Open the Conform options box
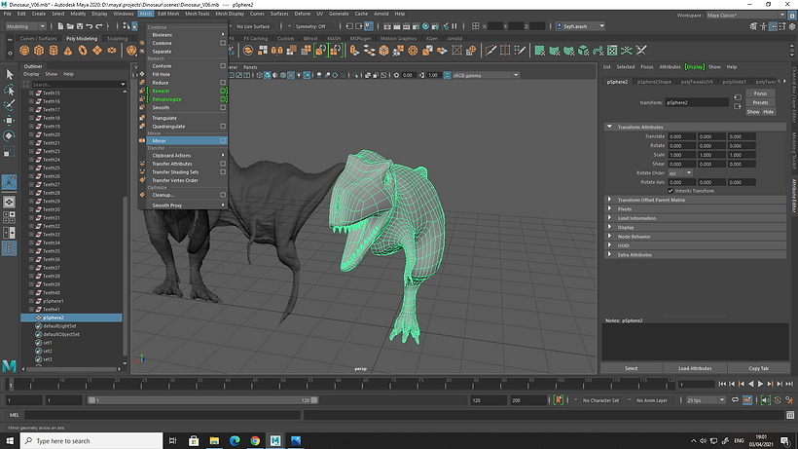This screenshot has height=449, width=798. tap(223, 65)
